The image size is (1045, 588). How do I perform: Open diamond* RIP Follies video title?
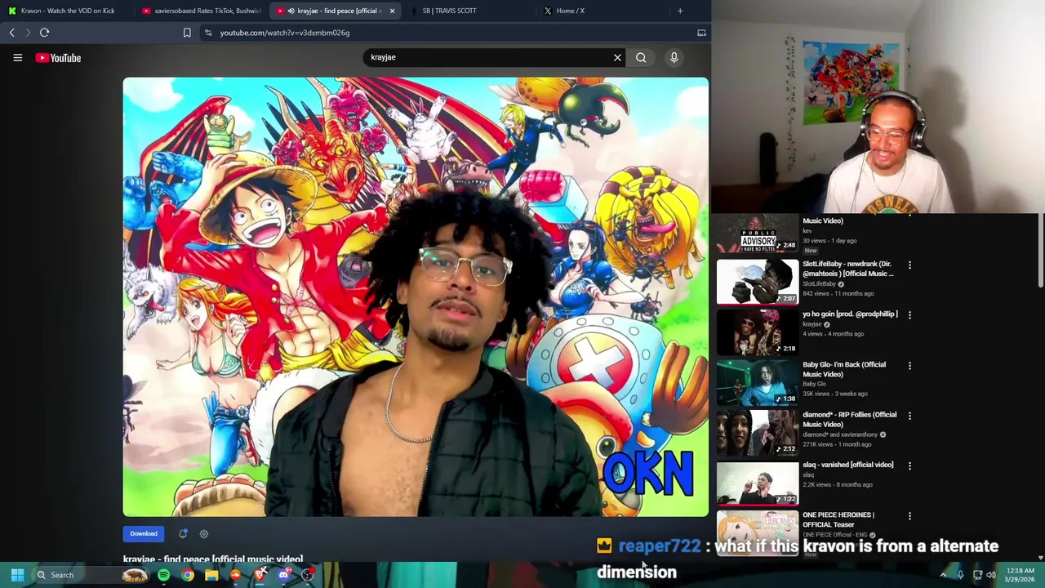[849, 419]
